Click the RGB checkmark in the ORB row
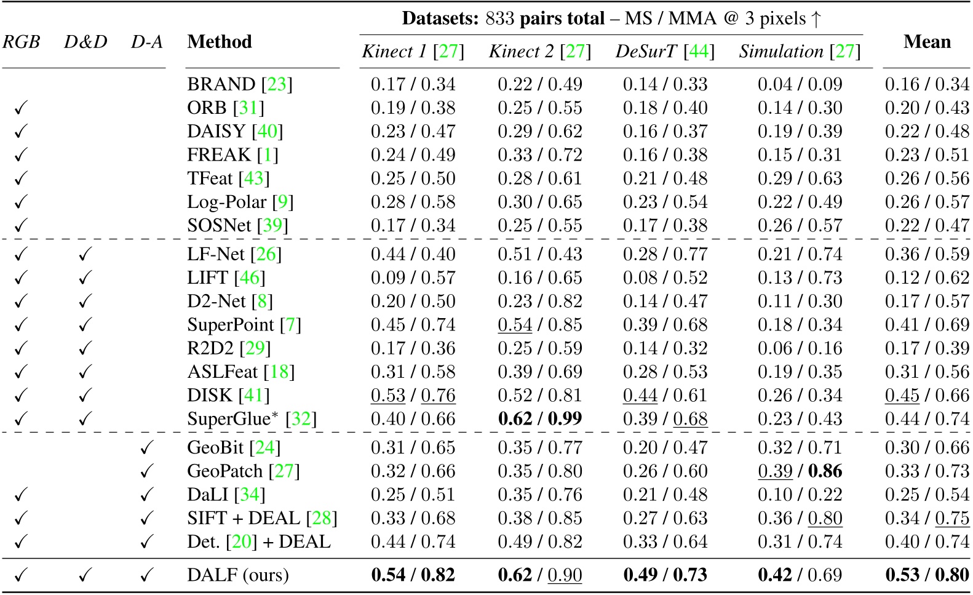Viewport: 973px width, 595px height. click(21, 108)
